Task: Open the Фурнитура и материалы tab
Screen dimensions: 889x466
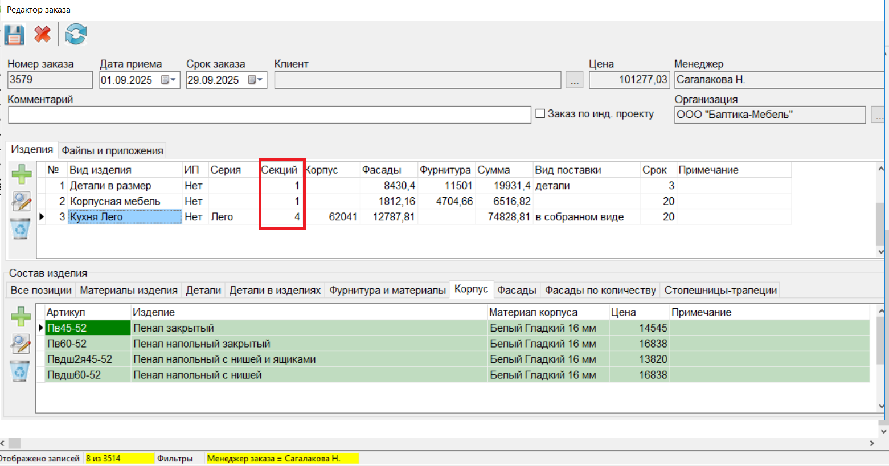Action: click(387, 290)
